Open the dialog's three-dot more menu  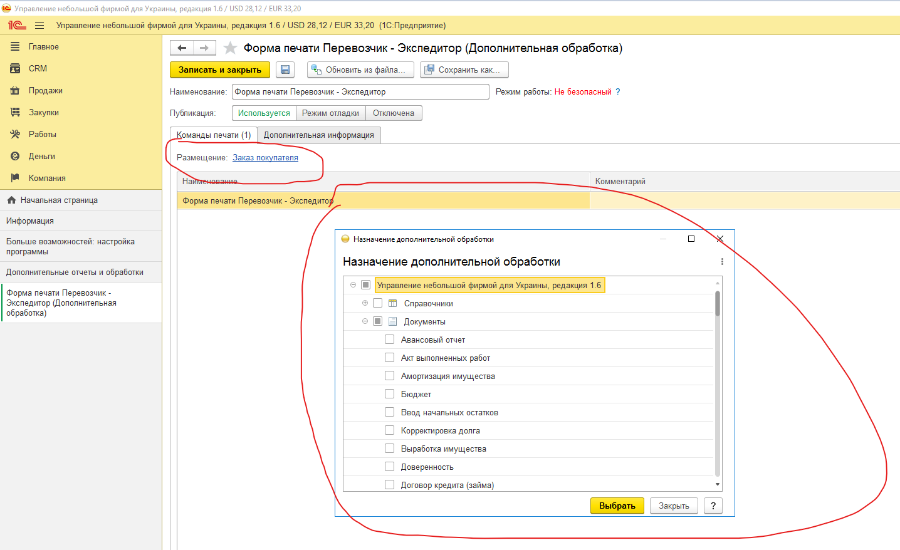pos(722,262)
